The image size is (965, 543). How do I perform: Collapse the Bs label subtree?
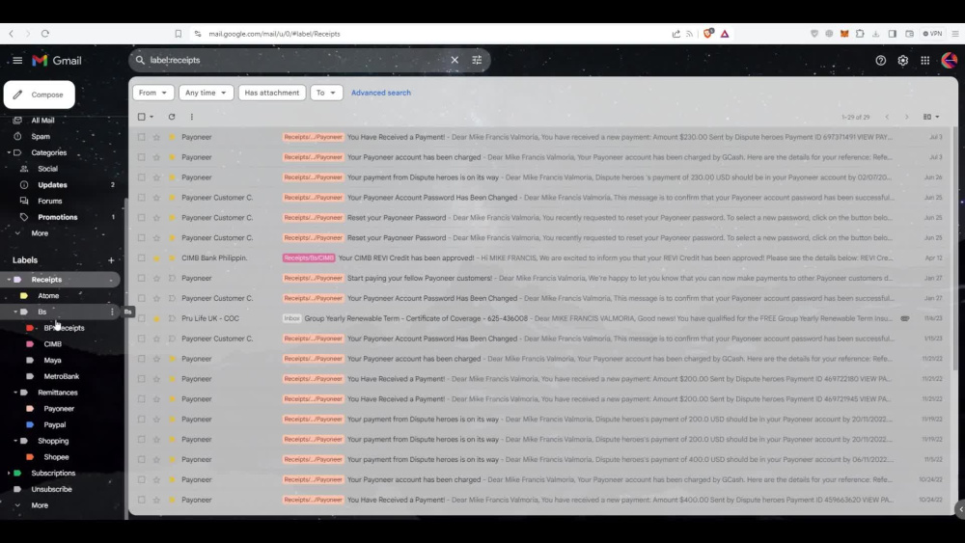pos(15,312)
